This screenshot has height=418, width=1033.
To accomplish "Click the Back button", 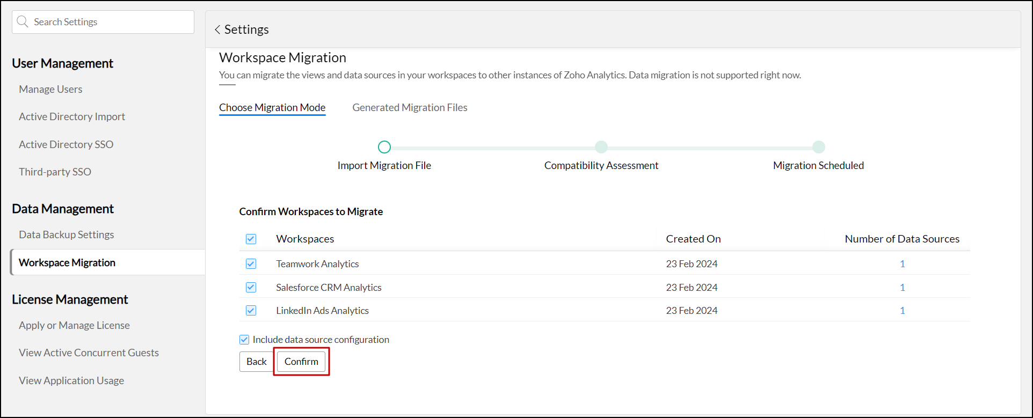I will pos(256,362).
